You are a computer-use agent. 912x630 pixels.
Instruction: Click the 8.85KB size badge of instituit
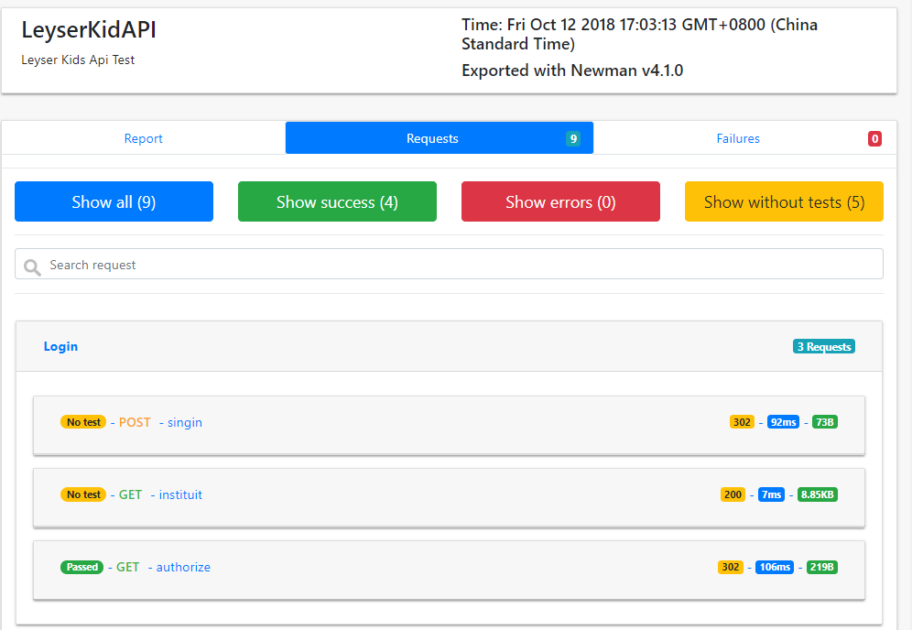tap(820, 494)
